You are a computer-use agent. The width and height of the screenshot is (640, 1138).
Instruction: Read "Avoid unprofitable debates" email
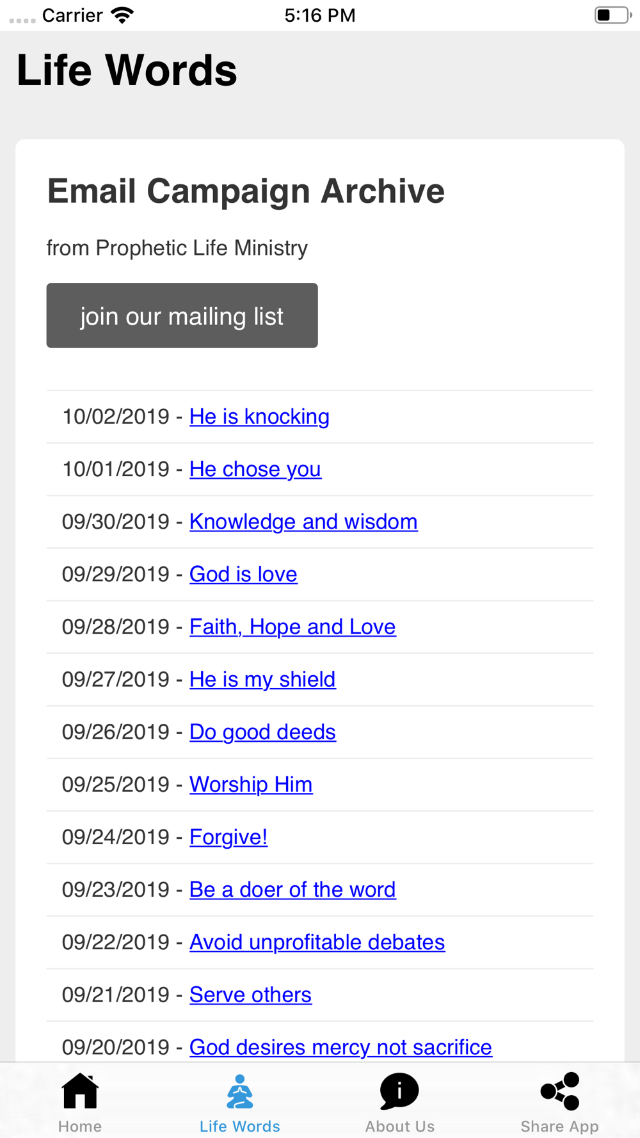tap(317, 942)
